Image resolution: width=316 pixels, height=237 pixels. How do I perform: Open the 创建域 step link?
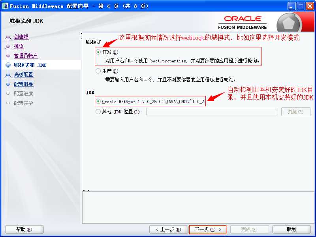pyautogui.click(x=21, y=37)
